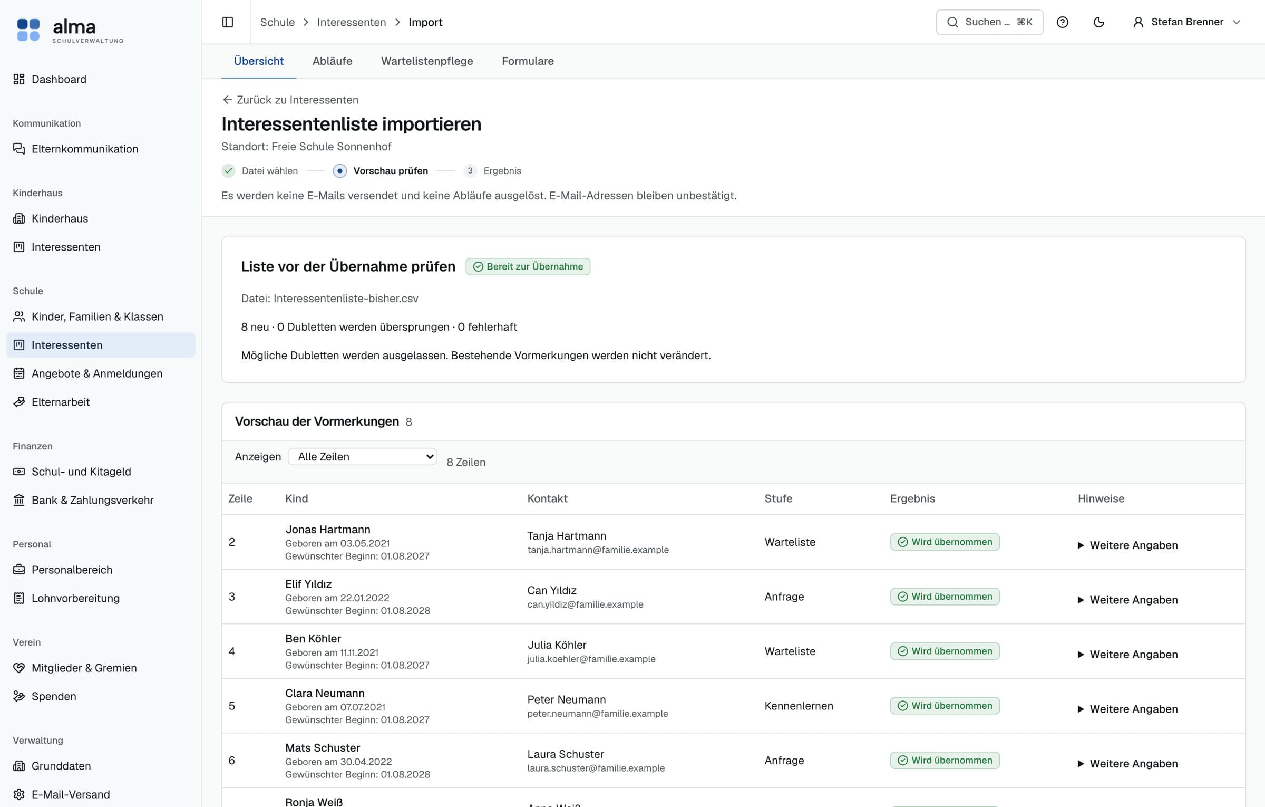Viewport: 1265px width, 807px height.
Task: Click Schule in the breadcrumb
Action: [x=277, y=22]
